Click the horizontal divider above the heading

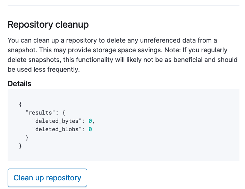click(x=124, y=6)
